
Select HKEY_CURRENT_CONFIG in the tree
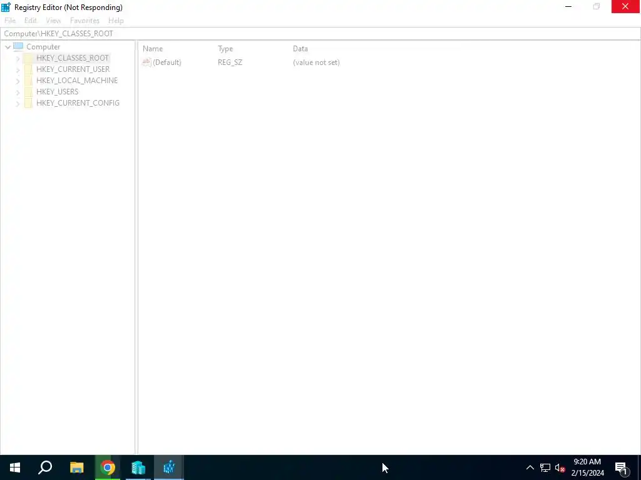(x=78, y=103)
